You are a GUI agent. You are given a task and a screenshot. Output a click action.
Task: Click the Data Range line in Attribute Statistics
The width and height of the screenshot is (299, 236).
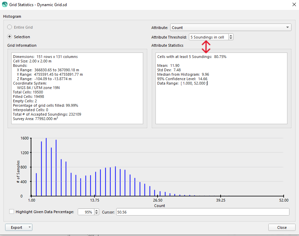click(182, 83)
